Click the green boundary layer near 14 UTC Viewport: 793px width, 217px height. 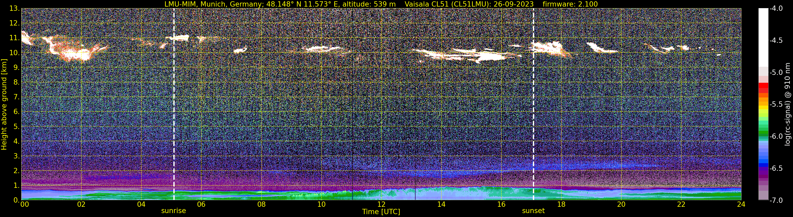coord(441,193)
